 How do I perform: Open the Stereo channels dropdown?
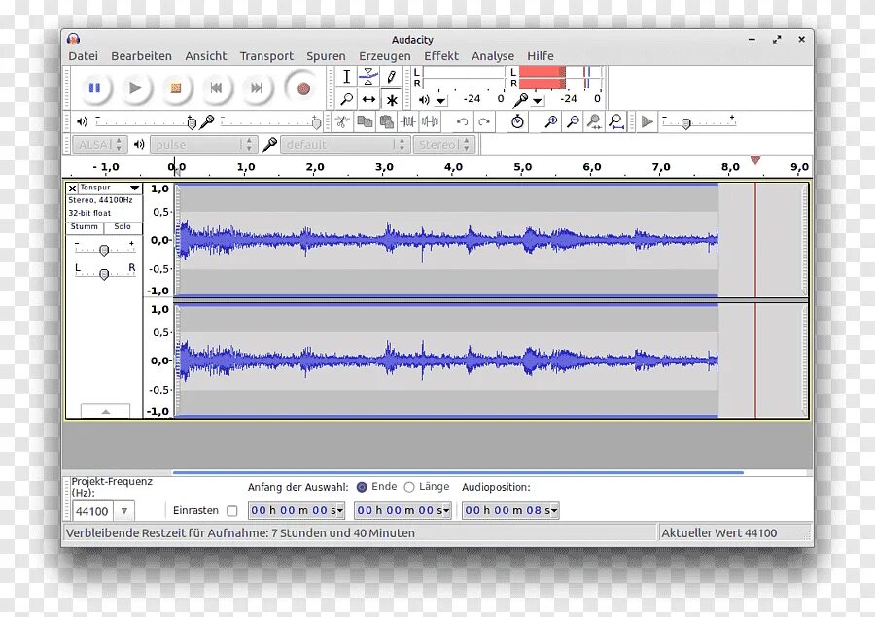(443, 145)
